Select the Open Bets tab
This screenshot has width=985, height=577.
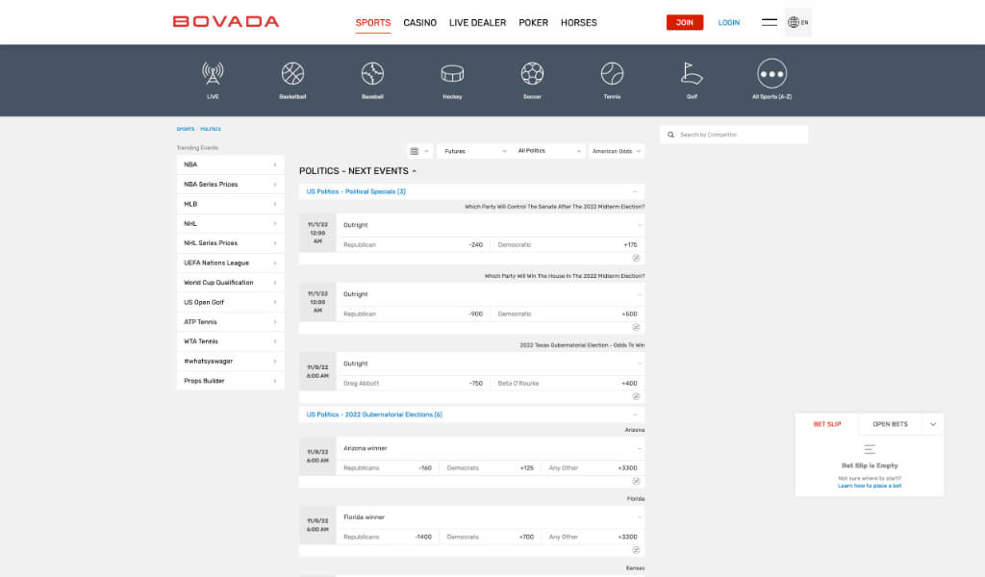(890, 424)
